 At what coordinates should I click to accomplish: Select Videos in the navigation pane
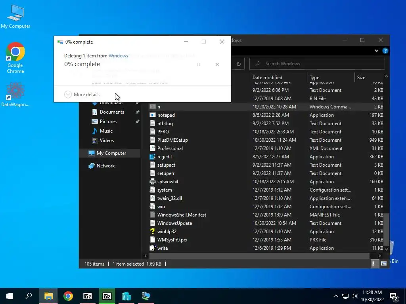107,141
